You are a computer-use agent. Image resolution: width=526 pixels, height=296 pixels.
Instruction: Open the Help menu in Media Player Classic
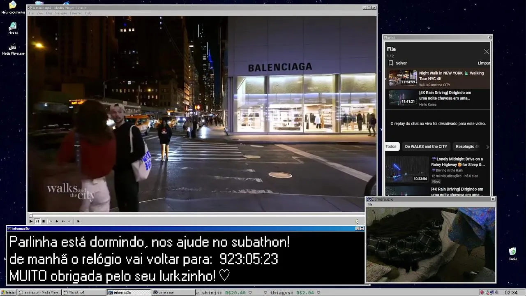click(88, 13)
